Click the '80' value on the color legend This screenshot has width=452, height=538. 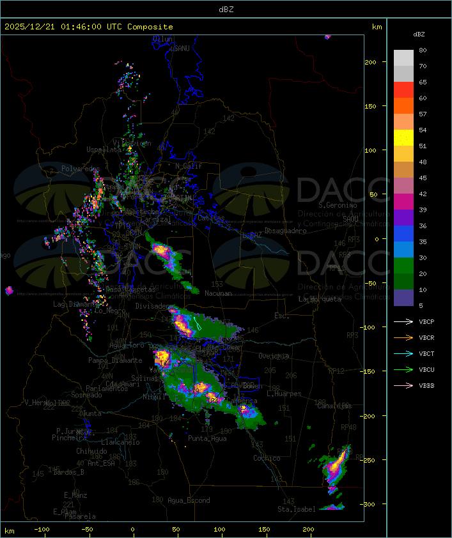tap(423, 50)
